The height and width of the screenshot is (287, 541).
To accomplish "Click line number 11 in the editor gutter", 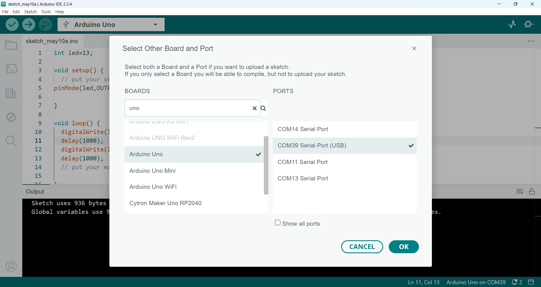I will [x=38, y=140].
